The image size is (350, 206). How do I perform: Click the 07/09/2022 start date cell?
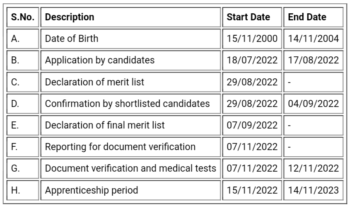(252, 125)
